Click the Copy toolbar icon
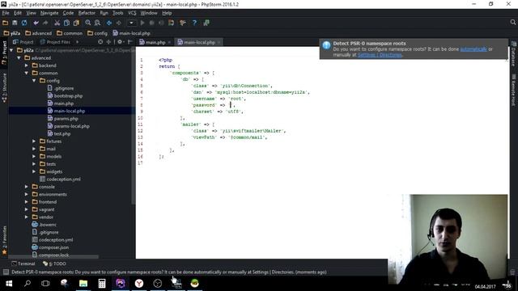This screenshot has width=518, height=291. [66, 23]
